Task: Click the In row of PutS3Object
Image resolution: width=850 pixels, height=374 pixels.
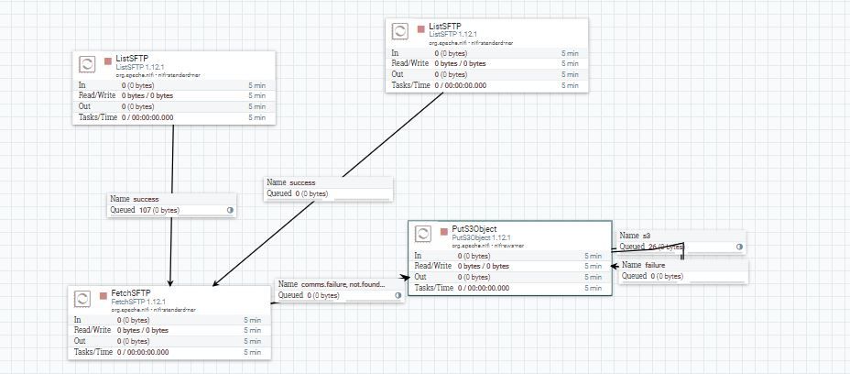Action: (x=510, y=256)
